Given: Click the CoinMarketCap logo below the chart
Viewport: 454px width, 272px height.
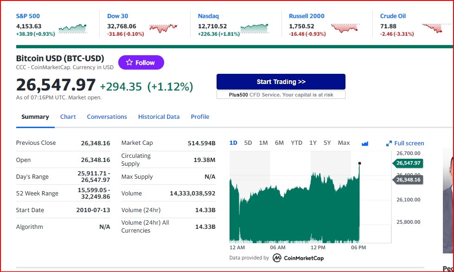Looking at the screenshot, I should click(298, 258).
